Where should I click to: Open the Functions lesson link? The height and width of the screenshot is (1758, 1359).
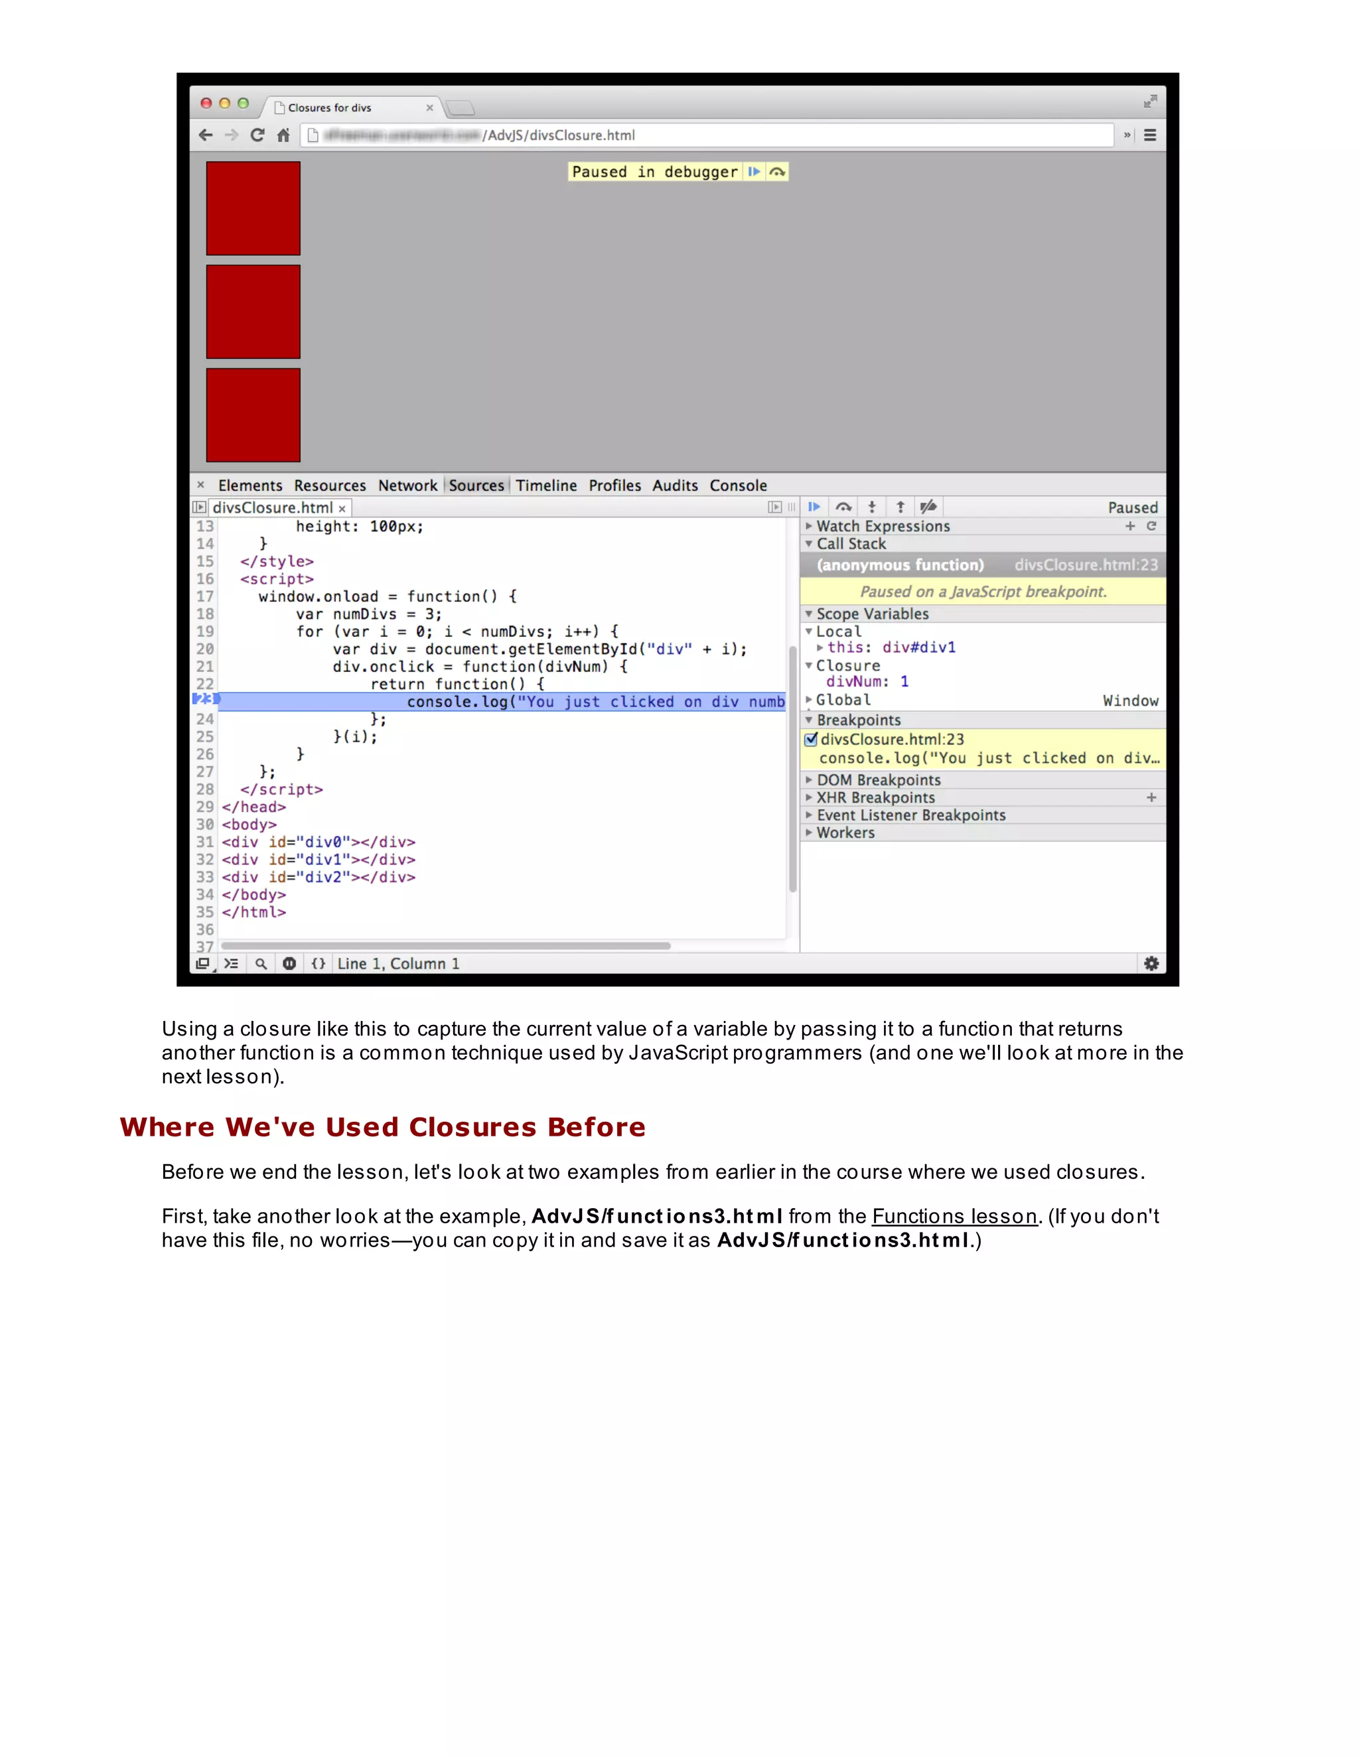coord(954,1216)
